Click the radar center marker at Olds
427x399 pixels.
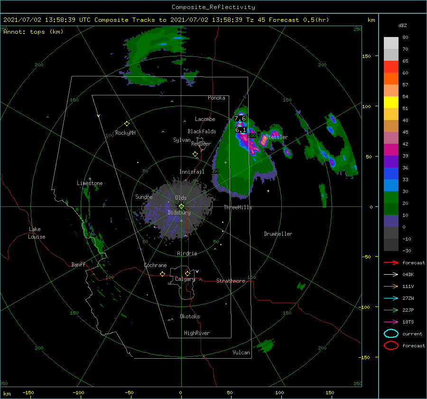click(x=181, y=206)
